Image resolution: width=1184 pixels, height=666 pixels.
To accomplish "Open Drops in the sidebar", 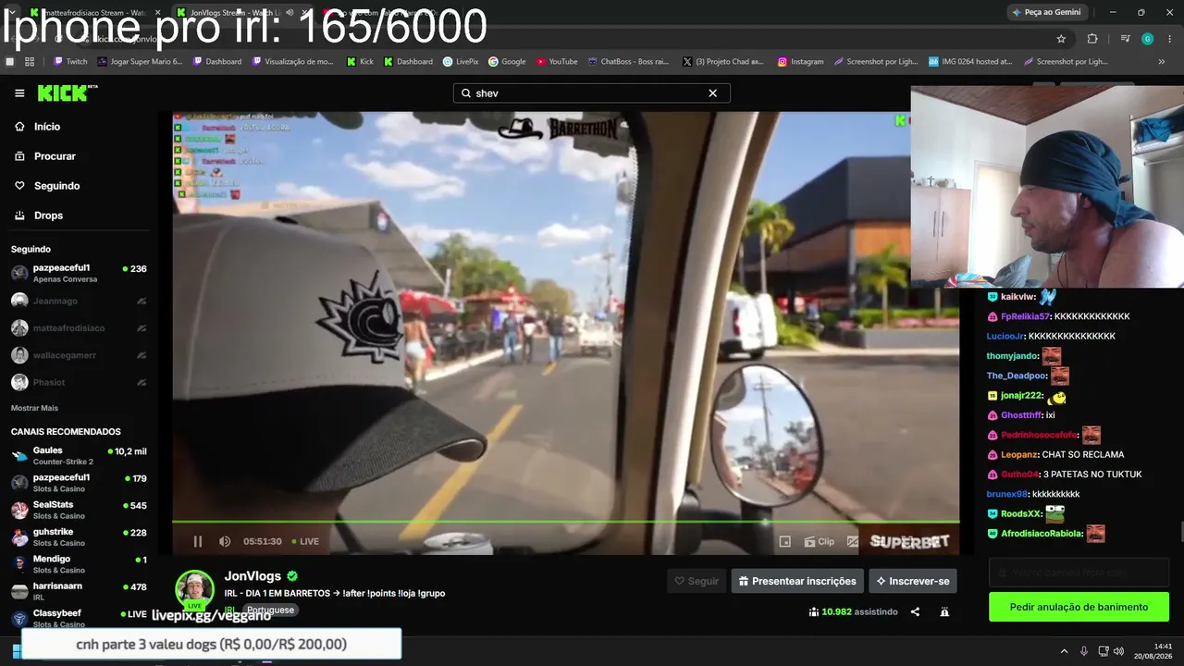I will click(39, 216).
